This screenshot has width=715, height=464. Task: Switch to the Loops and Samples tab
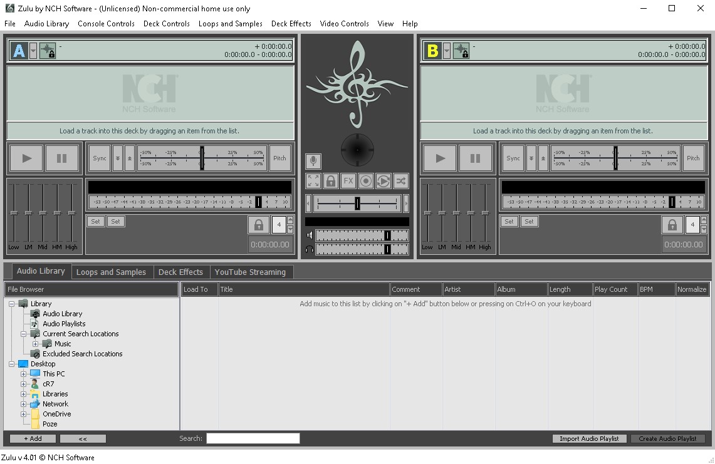[112, 272]
